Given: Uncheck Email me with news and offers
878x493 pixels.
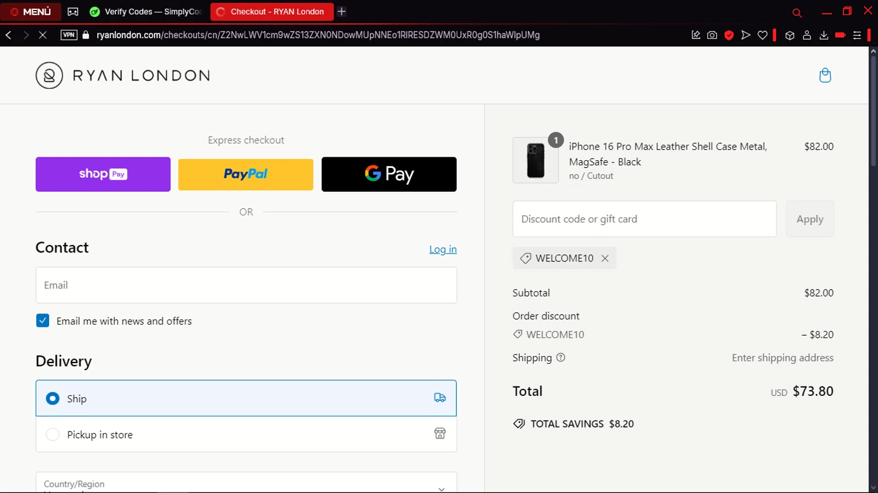Looking at the screenshot, I should (x=43, y=320).
